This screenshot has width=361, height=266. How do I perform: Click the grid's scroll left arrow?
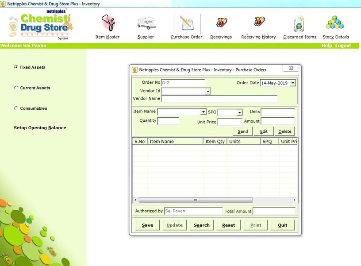(x=135, y=200)
